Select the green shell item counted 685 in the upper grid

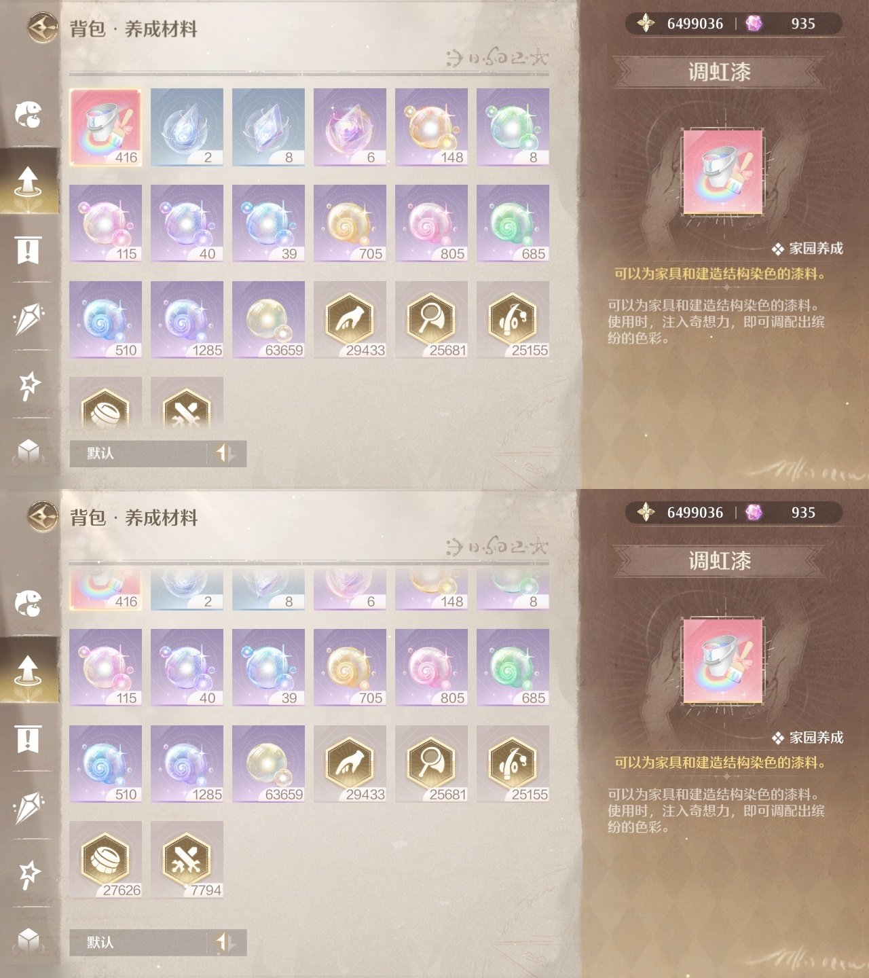(x=513, y=223)
